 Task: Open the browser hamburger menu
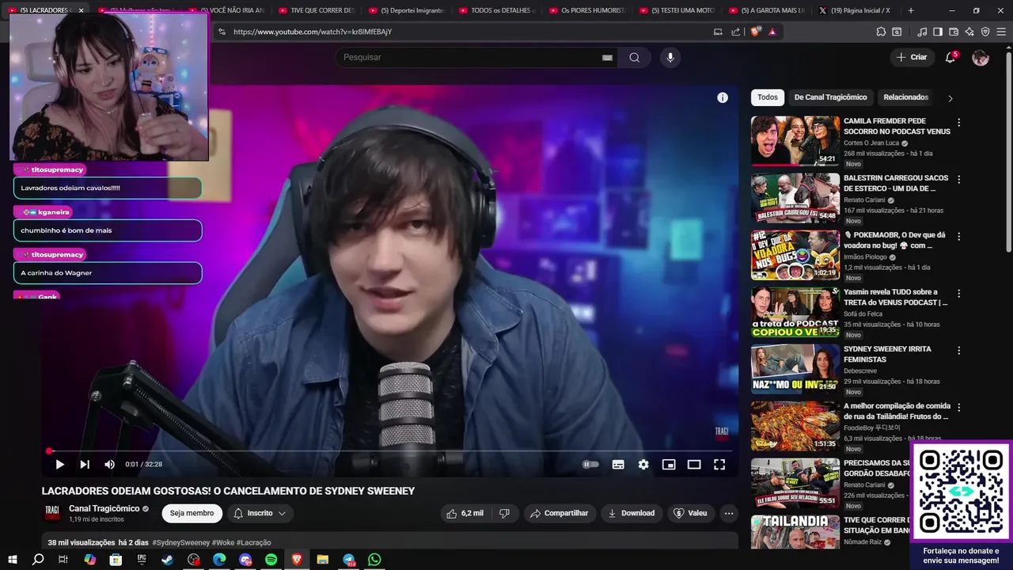click(1001, 32)
